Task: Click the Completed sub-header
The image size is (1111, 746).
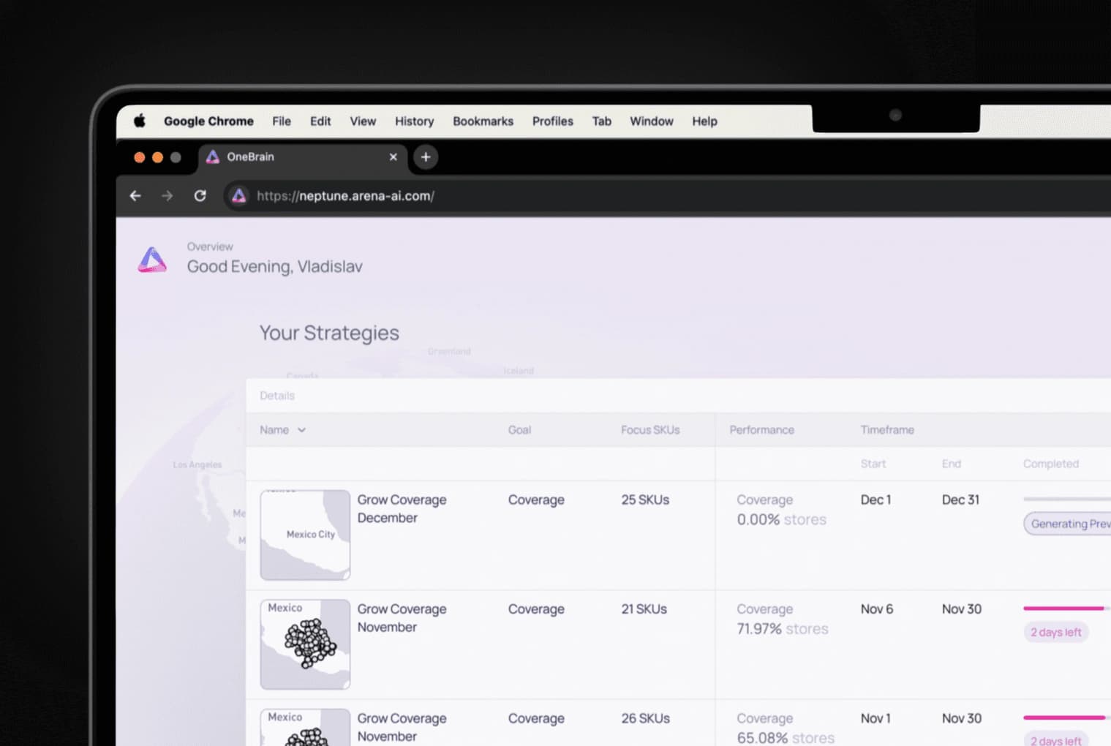Action: [1050, 464]
